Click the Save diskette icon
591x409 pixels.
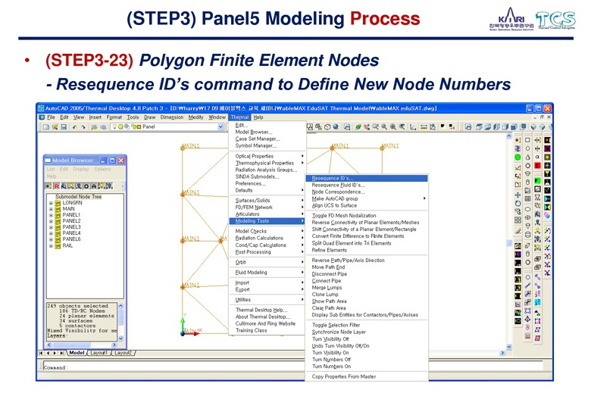(64, 127)
